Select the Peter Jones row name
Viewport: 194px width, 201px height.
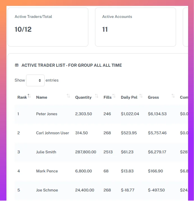[47, 114]
